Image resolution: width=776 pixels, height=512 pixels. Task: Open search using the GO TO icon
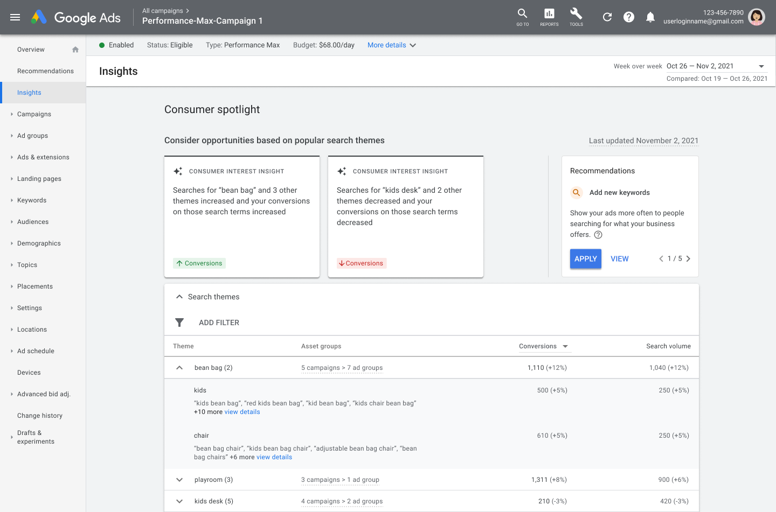tap(522, 17)
